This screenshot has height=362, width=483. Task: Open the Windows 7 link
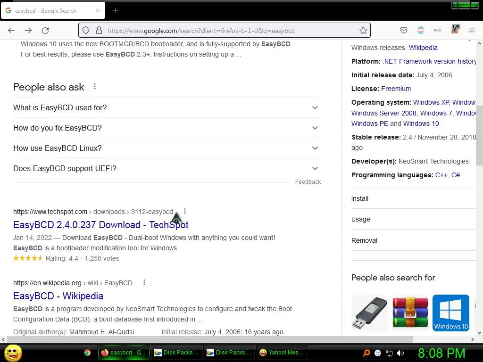pos(436,113)
